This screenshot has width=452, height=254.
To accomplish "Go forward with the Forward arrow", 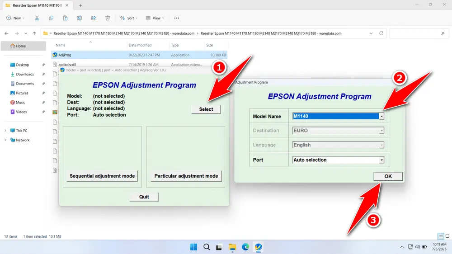I will point(17,33).
